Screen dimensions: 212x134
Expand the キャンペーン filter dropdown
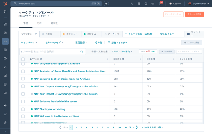coord(29,42)
